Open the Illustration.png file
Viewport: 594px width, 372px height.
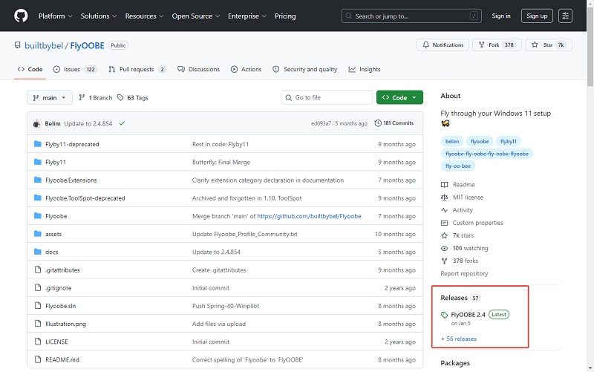[65, 324]
